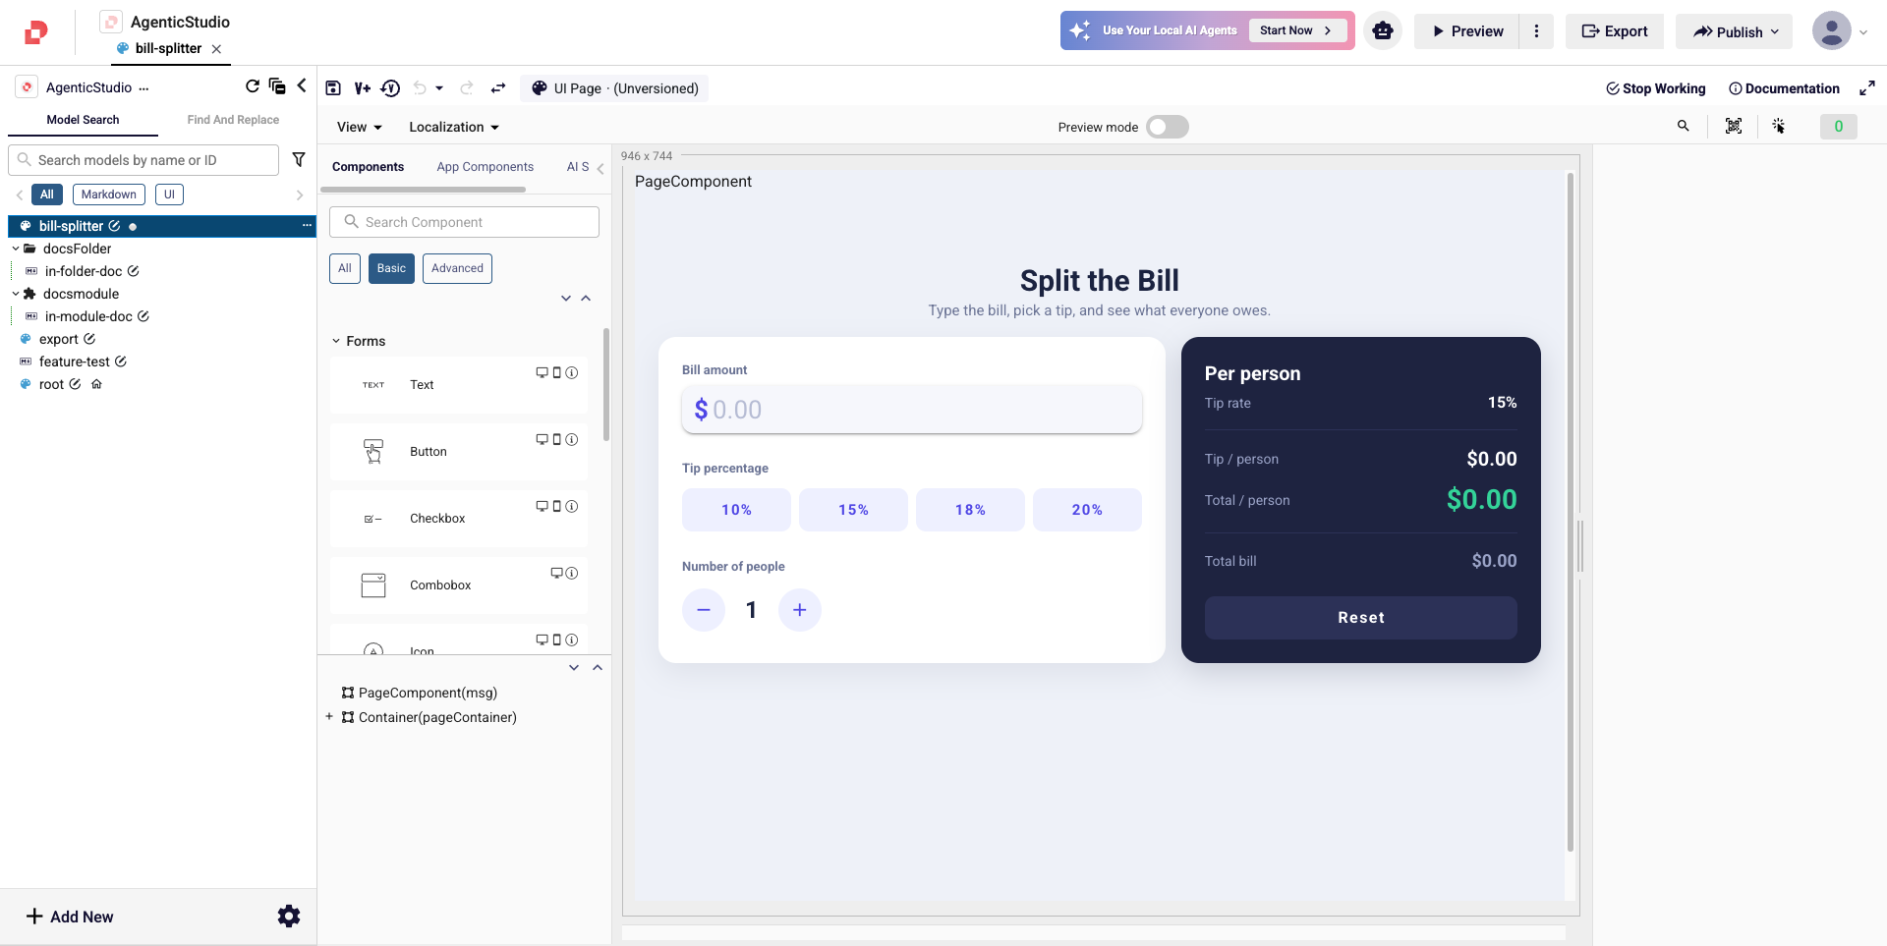Click the Reset button in bill card
1887x946 pixels.
(x=1361, y=618)
